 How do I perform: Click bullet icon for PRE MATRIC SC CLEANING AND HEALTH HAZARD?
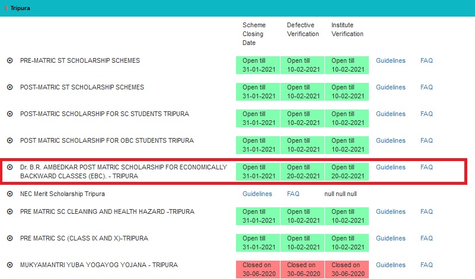pos(10,211)
